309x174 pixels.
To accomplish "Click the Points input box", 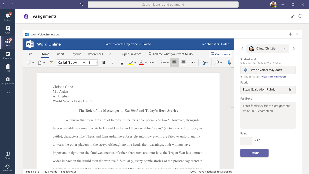I will click(x=246, y=141).
